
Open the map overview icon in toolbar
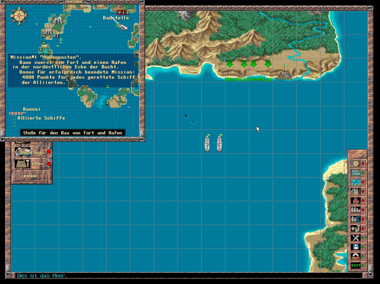pos(355,182)
